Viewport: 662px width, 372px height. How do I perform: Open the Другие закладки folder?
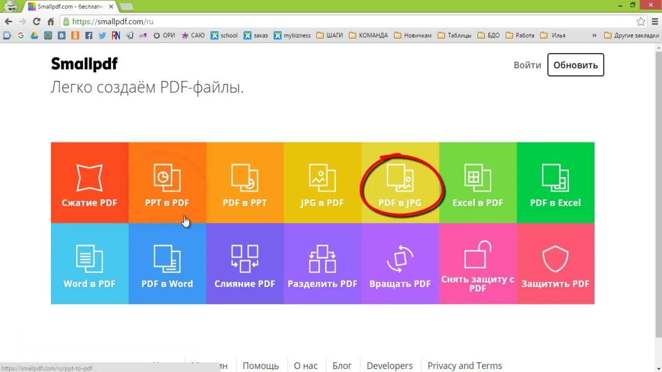tap(631, 36)
